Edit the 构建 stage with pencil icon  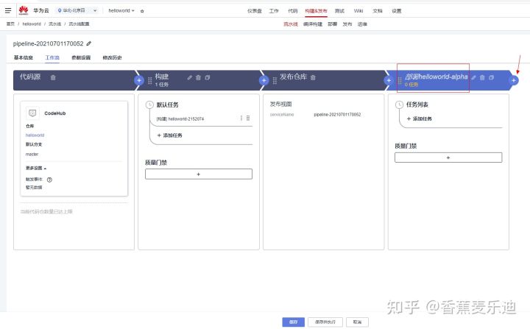[190, 77]
